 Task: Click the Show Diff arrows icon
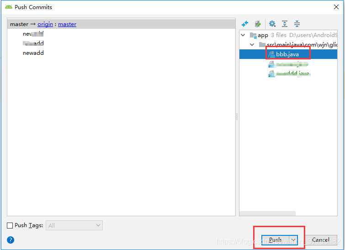(245, 24)
